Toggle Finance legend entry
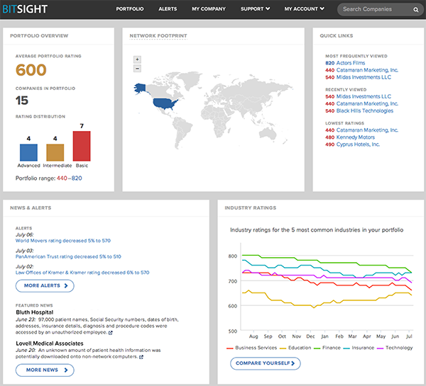The image size is (426, 386). point(327,348)
